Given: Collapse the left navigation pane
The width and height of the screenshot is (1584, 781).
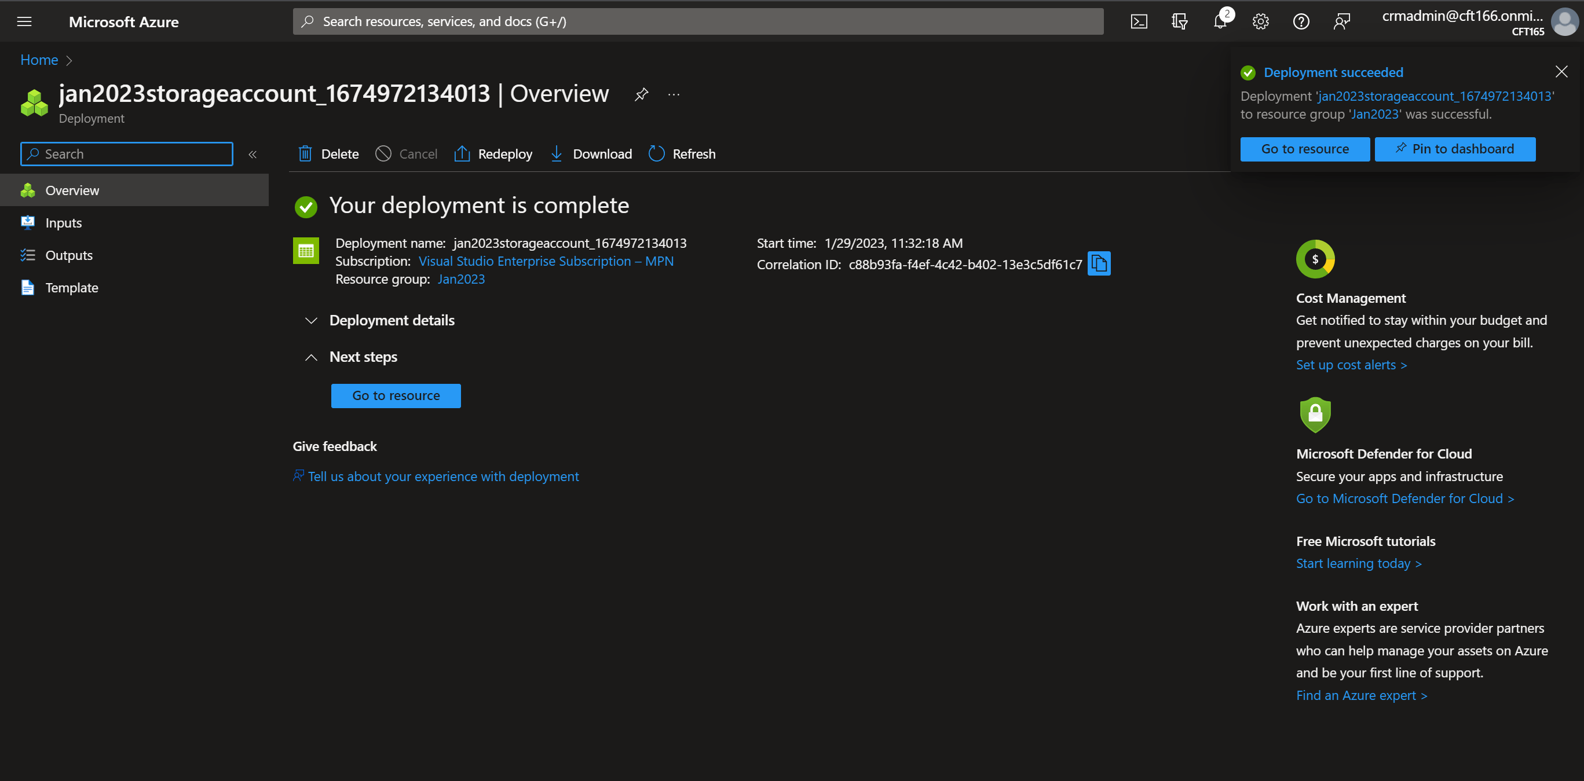Looking at the screenshot, I should pyautogui.click(x=252, y=154).
